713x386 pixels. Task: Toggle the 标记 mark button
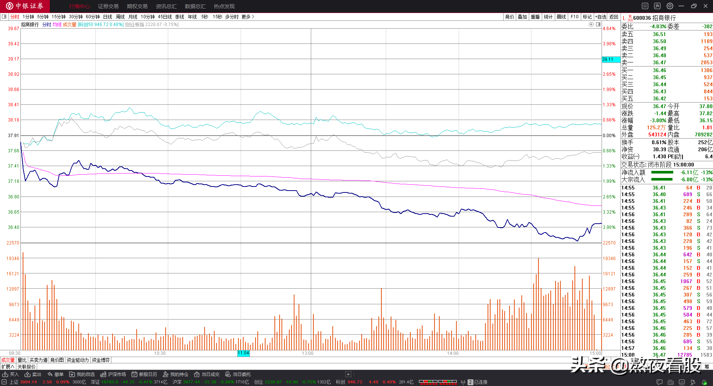tap(587, 17)
